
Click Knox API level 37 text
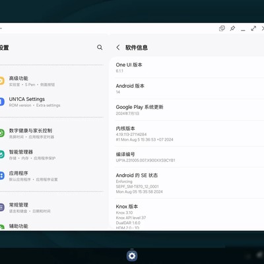point(131,218)
